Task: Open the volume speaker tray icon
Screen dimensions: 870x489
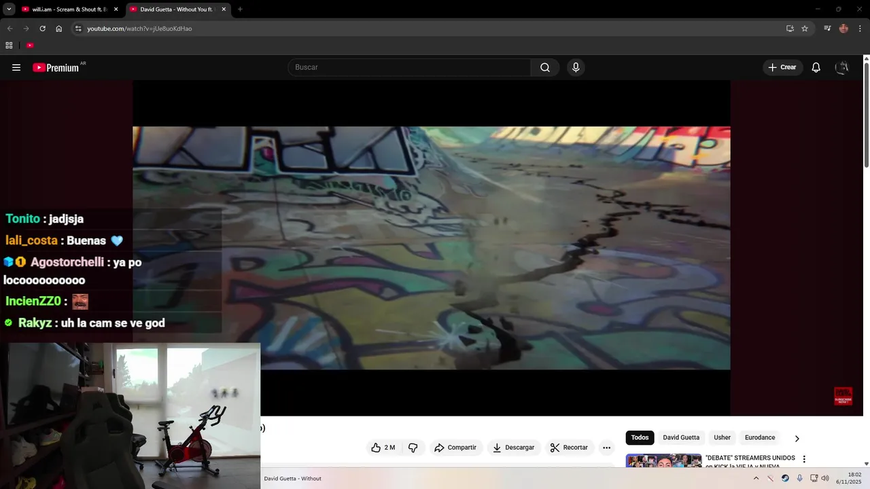Action: click(x=825, y=478)
